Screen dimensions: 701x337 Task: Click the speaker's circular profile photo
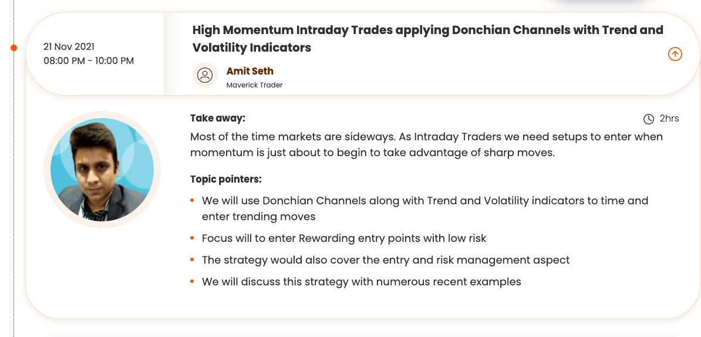tap(102, 170)
